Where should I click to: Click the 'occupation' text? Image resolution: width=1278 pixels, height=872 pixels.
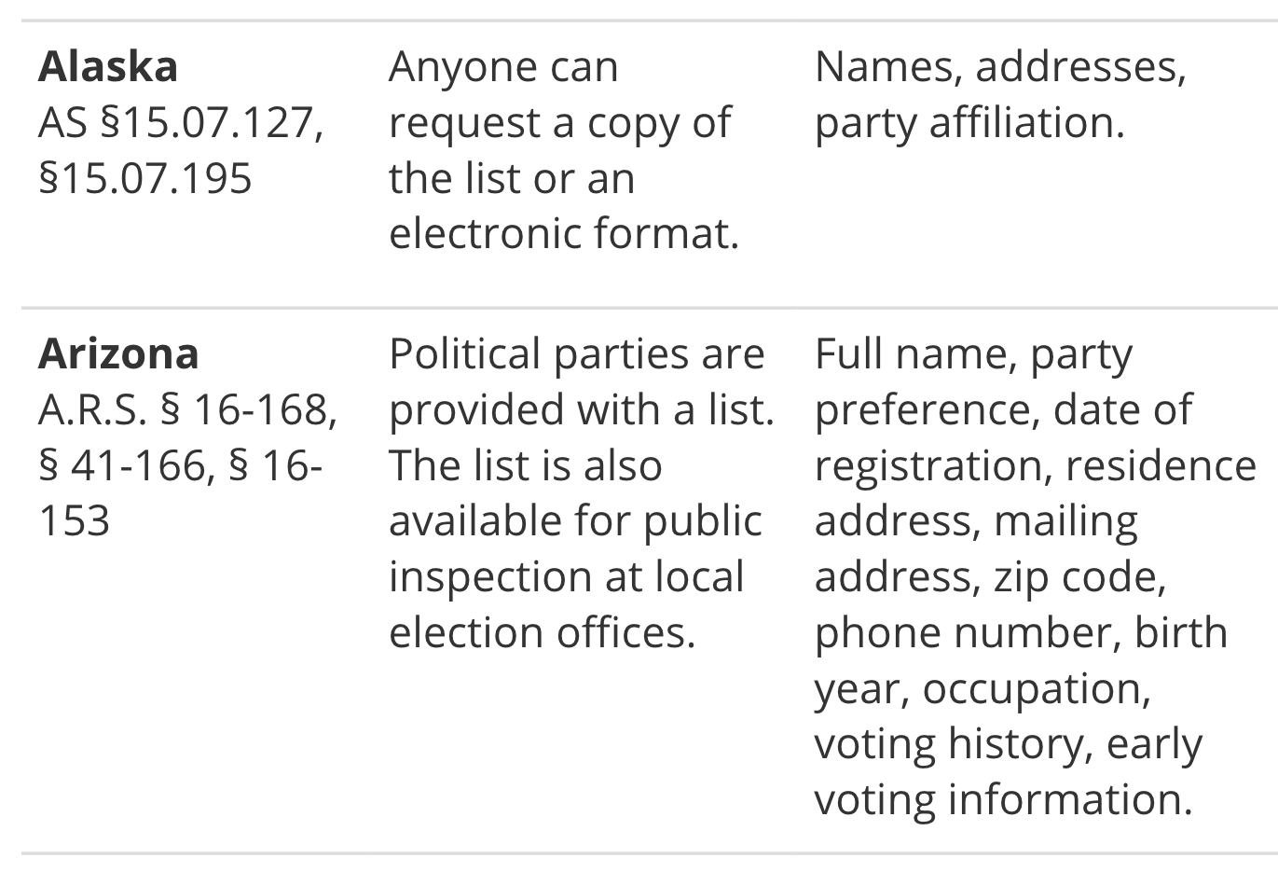(x=1036, y=688)
